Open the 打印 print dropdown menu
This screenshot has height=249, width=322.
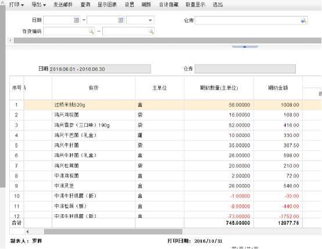tap(16, 5)
